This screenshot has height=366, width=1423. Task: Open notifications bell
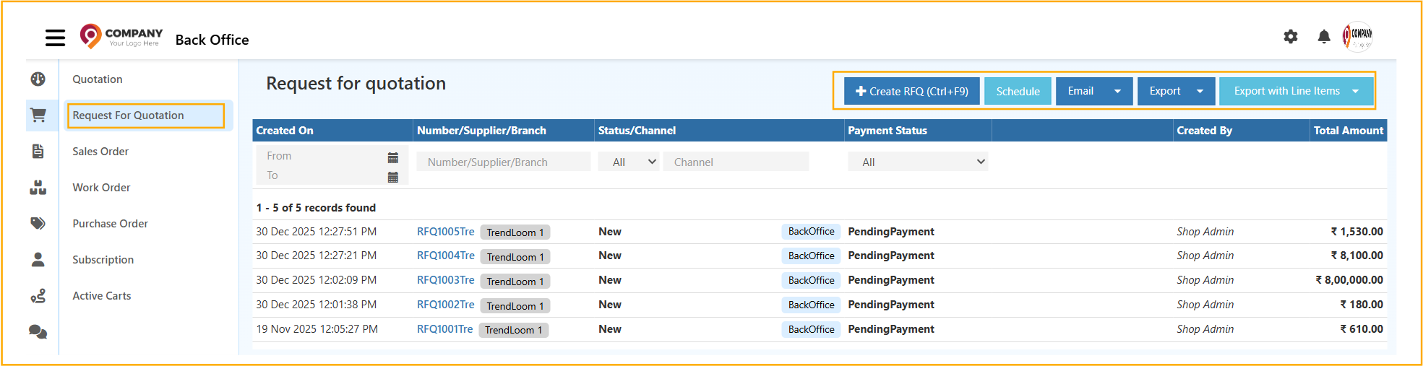coord(1323,37)
